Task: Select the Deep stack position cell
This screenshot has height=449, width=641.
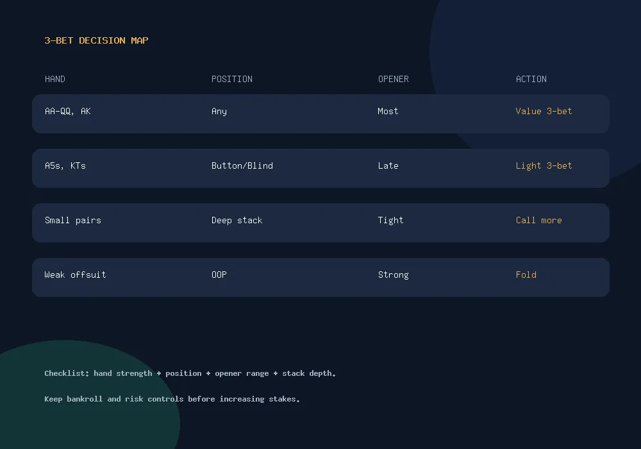Action: (237, 221)
